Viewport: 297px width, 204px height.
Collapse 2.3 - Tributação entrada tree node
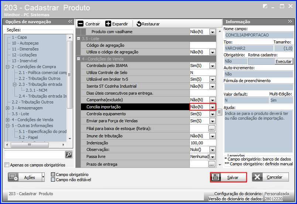[x=14, y=84]
